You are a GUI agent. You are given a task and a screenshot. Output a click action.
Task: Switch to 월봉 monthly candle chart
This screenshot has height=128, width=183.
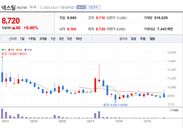tap(152, 39)
